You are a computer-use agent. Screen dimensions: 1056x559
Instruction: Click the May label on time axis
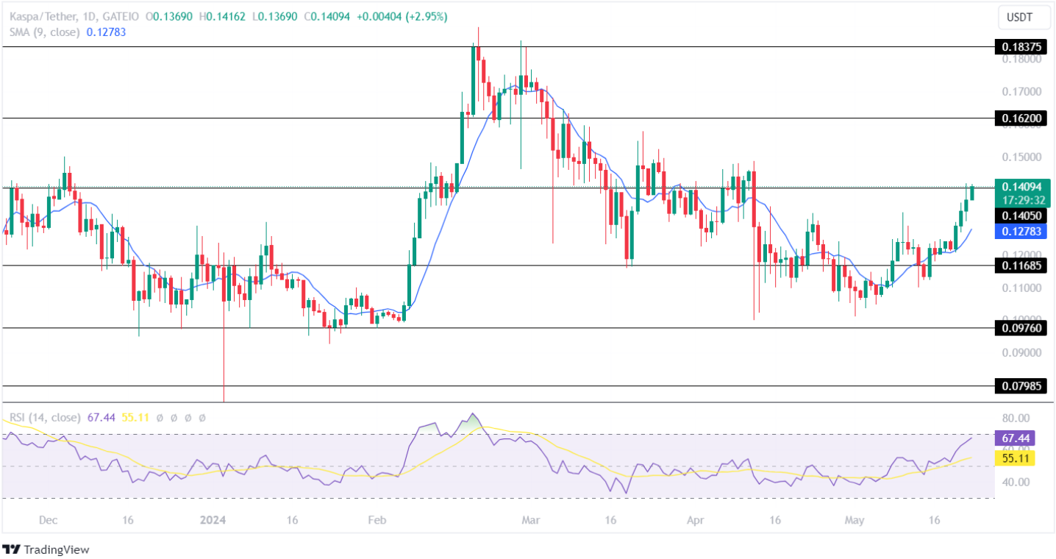pos(854,520)
